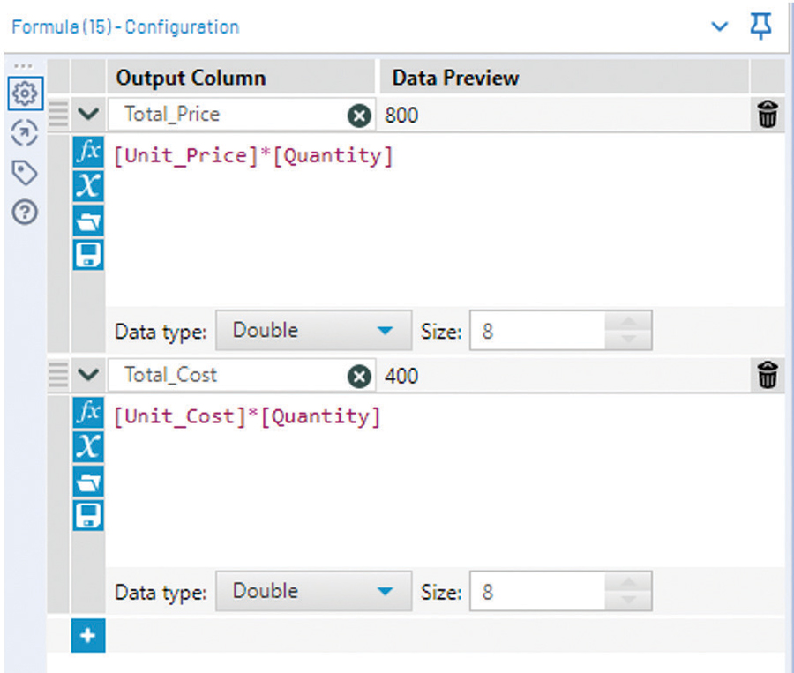Screen dimensions: 794x673
Task: Delete the Total_Price expression with trash icon
Action: (x=768, y=115)
